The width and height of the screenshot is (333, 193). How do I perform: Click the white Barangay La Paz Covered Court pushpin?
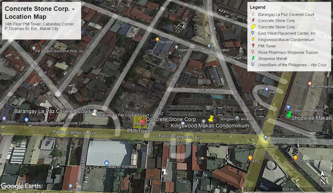tap(95, 113)
